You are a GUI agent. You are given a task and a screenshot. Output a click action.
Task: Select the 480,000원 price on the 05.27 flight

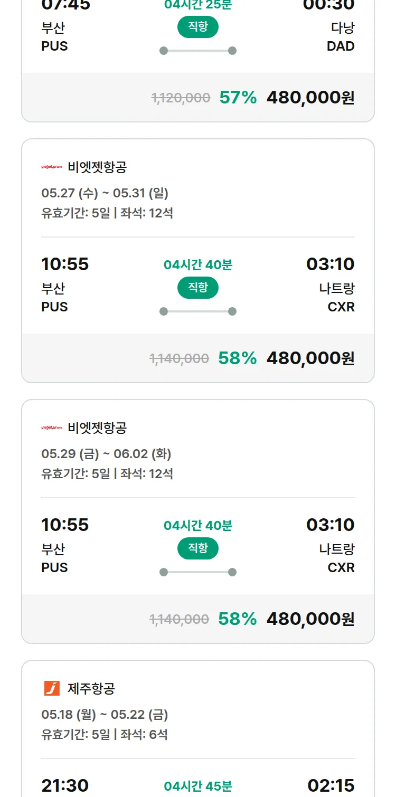coord(310,358)
